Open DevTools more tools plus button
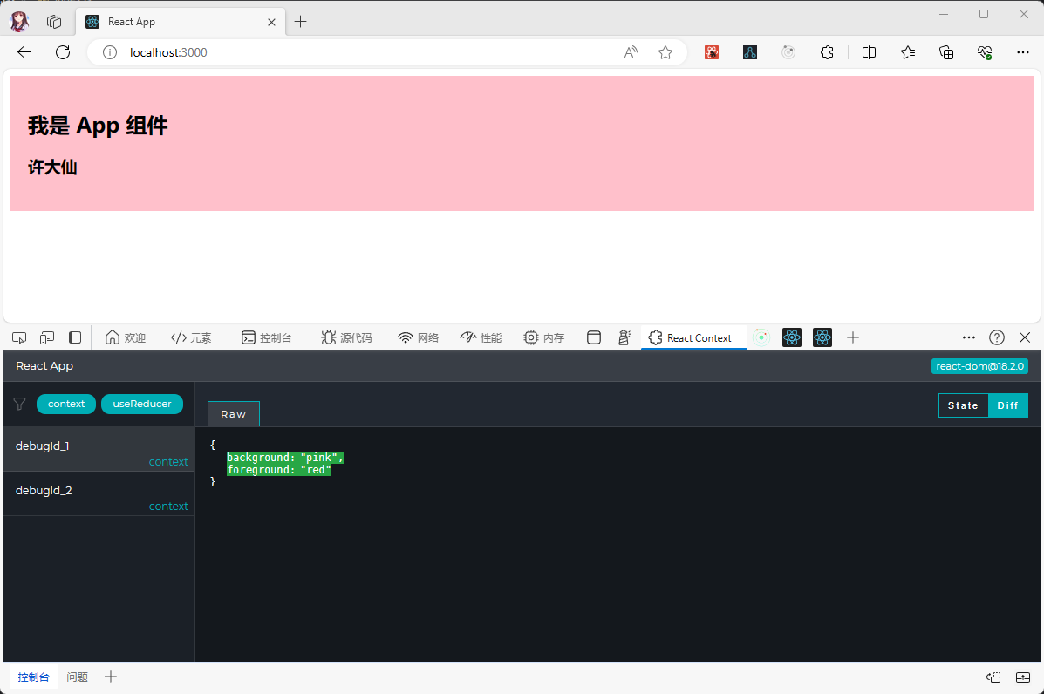The width and height of the screenshot is (1044, 694). pos(853,337)
